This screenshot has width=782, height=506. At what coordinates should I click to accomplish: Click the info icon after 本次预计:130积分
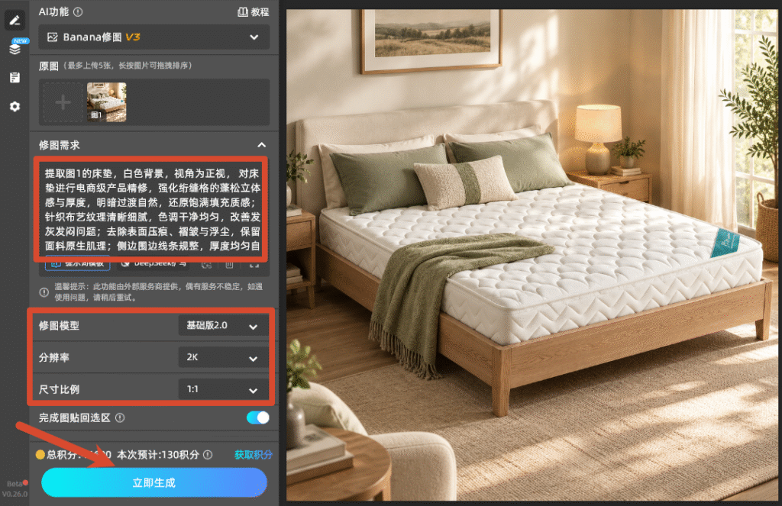[x=208, y=455]
